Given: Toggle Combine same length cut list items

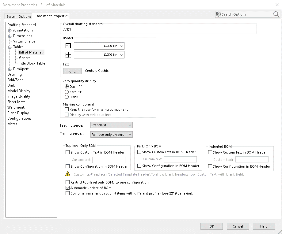Looking at the screenshot, I should (x=67, y=193).
